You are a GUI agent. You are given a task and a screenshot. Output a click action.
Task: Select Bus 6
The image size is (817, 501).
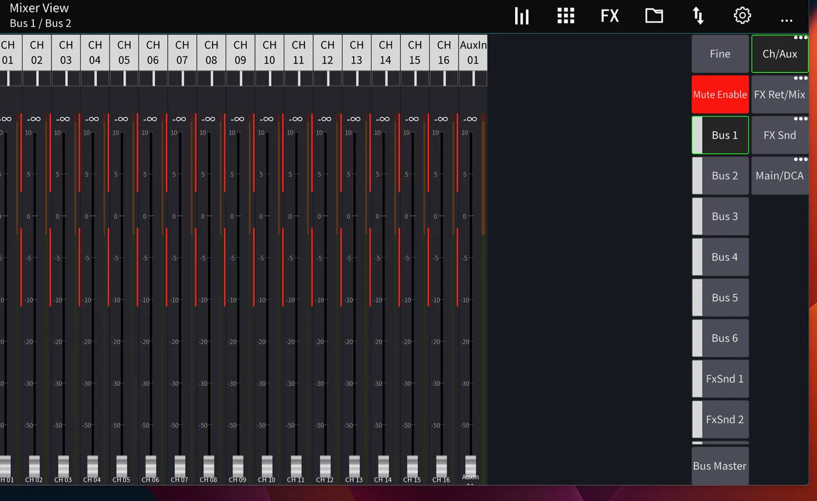pyautogui.click(x=720, y=338)
